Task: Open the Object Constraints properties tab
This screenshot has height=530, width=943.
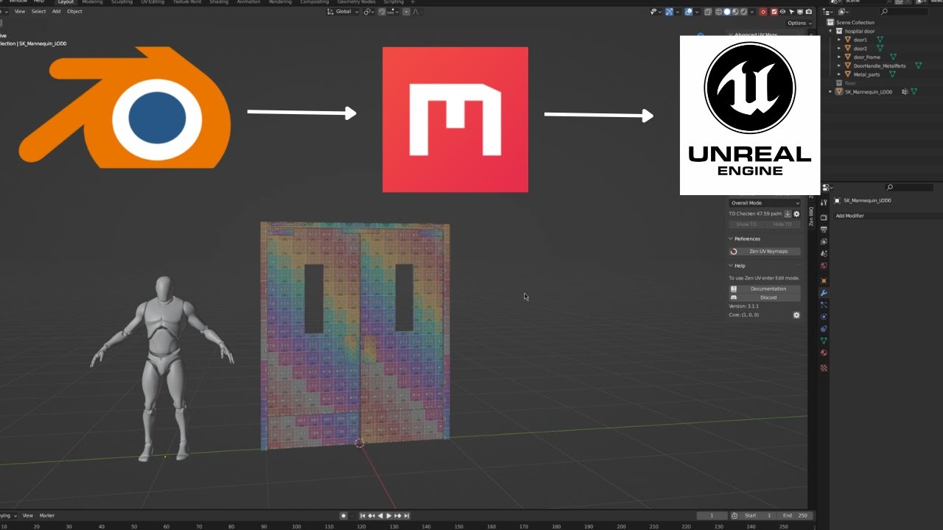Action: click(824, 329)
